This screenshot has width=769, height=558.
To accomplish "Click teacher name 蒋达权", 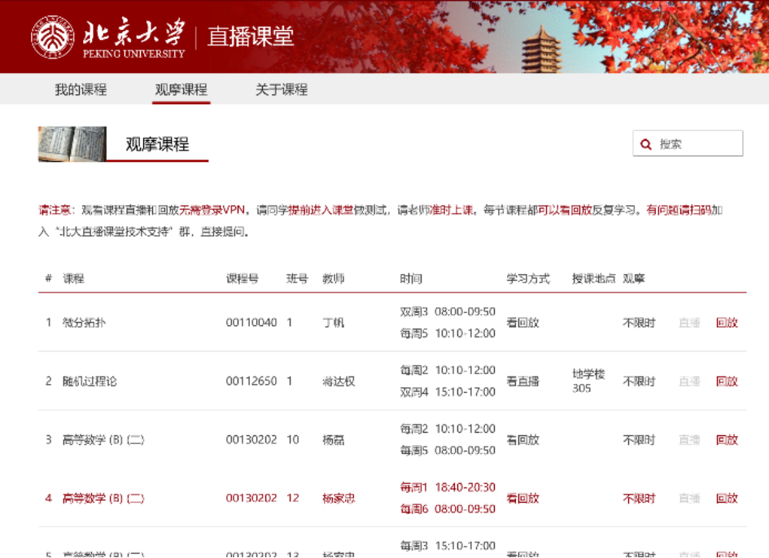I will coord(339,381).
